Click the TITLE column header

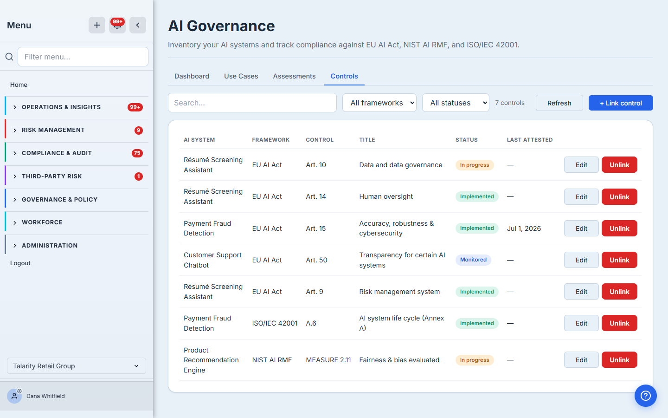tap(367, 140)
